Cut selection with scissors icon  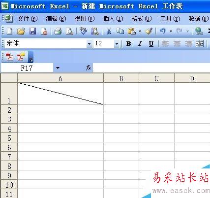tap(109, 31)
